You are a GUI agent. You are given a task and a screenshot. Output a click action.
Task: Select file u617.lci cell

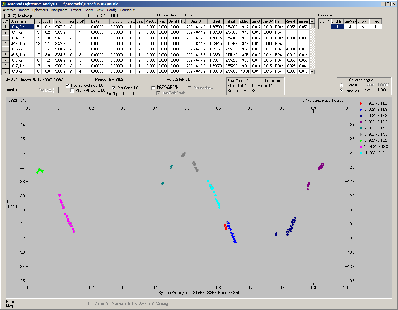[22, 60]
